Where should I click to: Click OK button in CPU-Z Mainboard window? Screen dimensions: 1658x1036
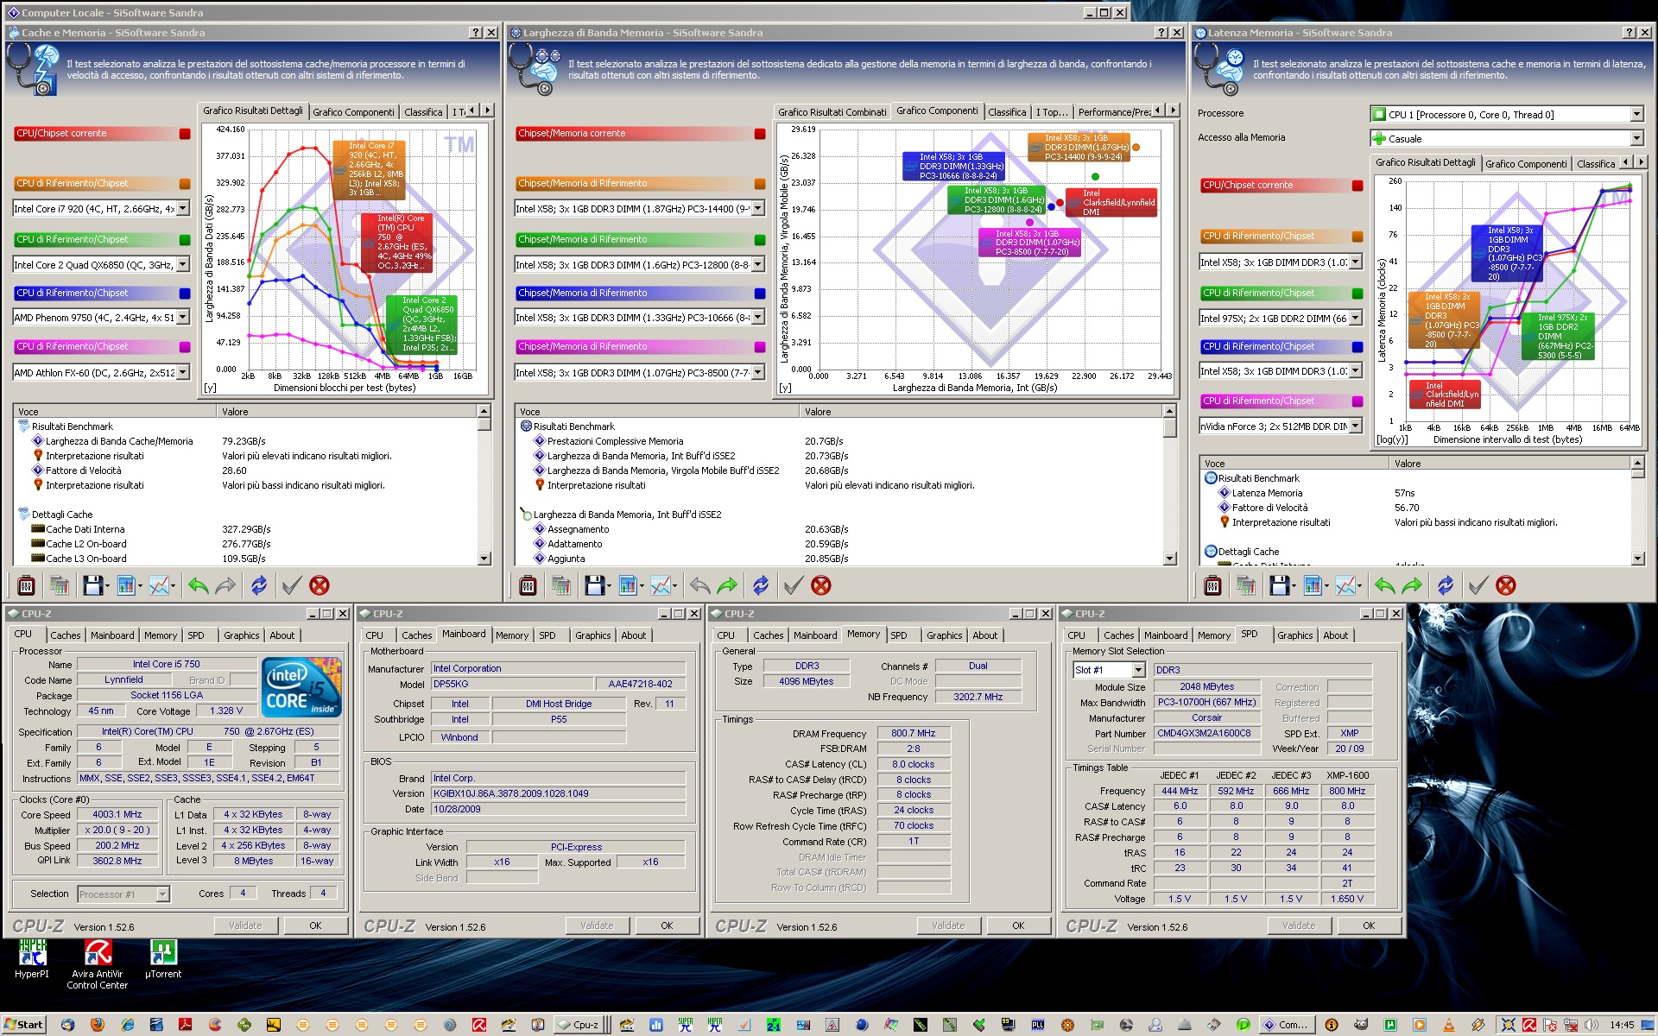(667, 925)
